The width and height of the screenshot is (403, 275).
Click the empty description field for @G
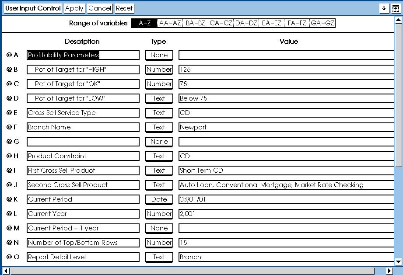pos(83,142)
